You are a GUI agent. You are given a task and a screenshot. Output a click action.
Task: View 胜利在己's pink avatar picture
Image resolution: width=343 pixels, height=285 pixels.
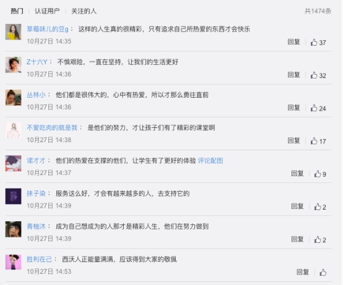[x=14, y=262]
